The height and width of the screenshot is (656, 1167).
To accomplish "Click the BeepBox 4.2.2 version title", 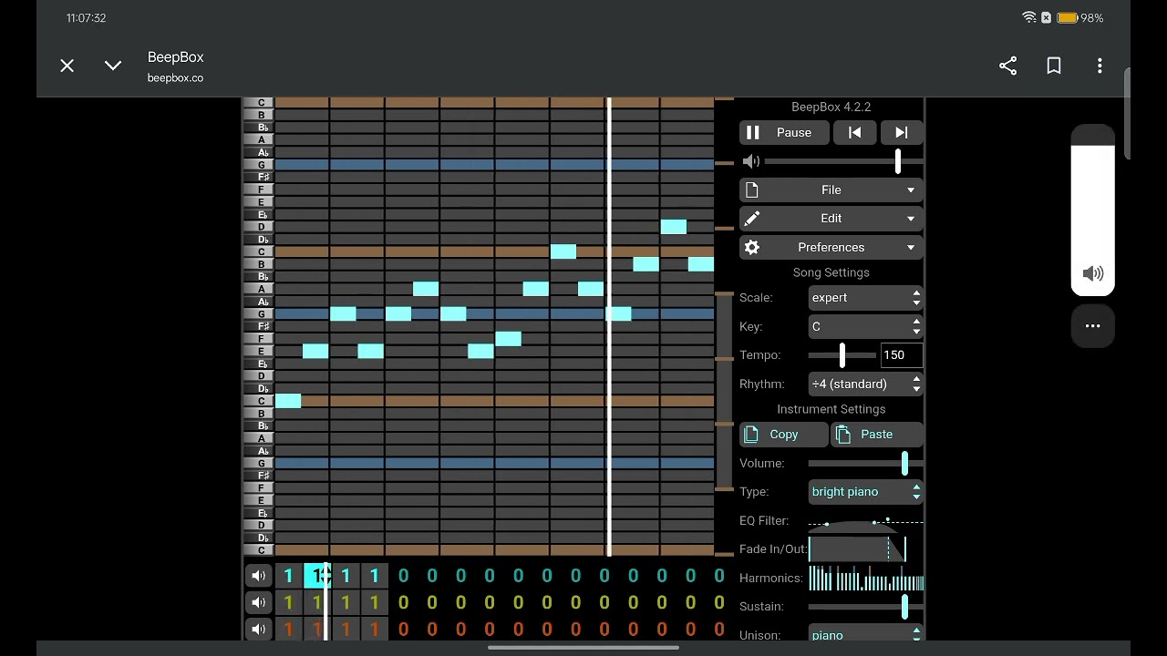I will point(831,107).
